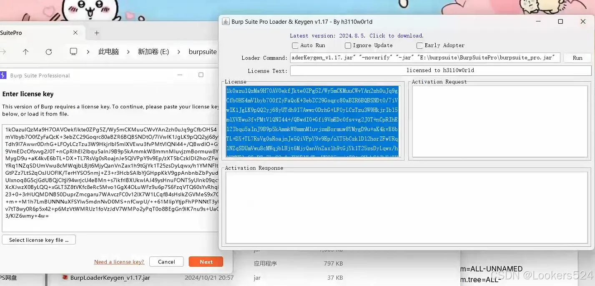Maximize the Burp Suite Professional dialog

[x=201, y=75]
